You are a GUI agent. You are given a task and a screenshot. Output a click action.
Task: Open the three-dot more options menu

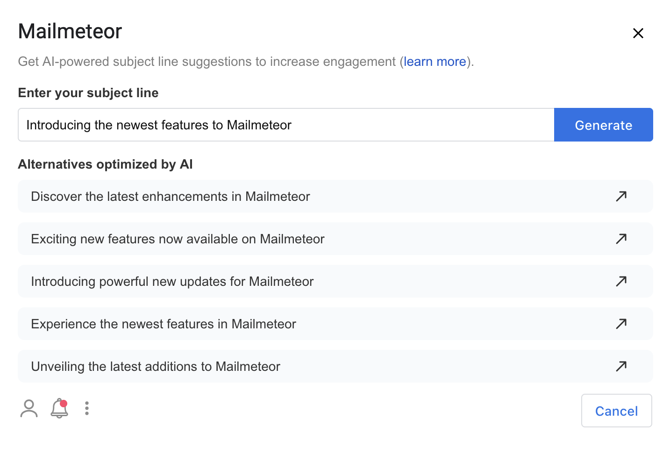tap(87, 408)
